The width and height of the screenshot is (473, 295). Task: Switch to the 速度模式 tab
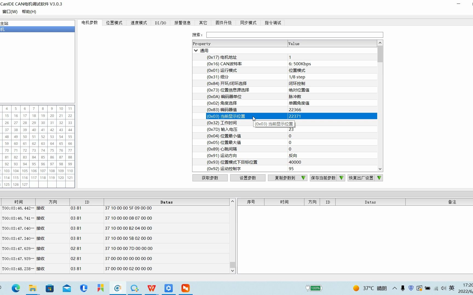tap(139, 23)
